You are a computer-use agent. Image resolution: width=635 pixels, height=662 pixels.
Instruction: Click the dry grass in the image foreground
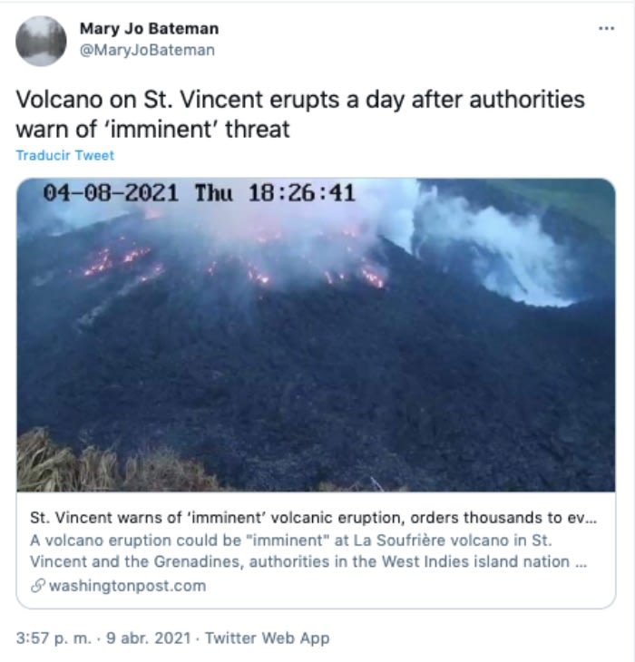[105, 464]
